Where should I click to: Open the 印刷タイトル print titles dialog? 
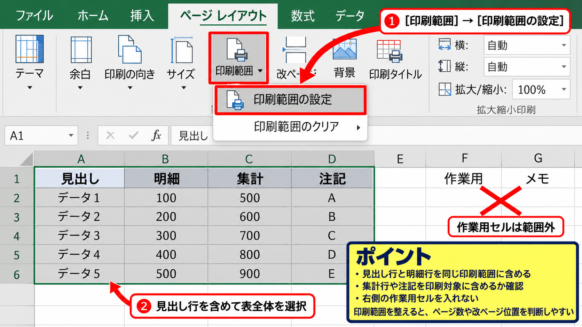[x=395, y=59]
